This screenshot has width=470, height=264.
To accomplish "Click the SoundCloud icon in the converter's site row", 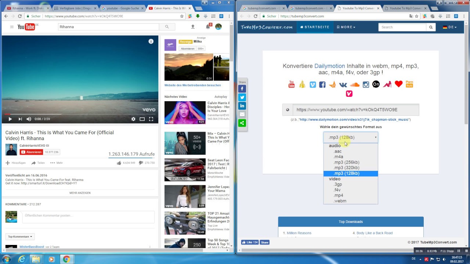I will pos(355,85).
